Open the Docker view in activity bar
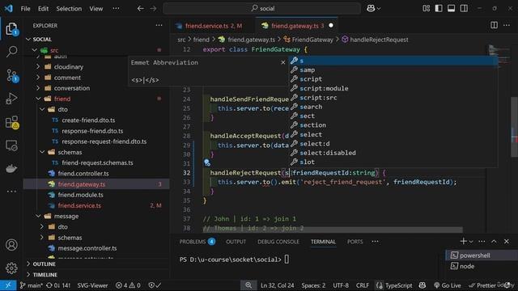Screen dimensions: 518x291 point(11,169)
